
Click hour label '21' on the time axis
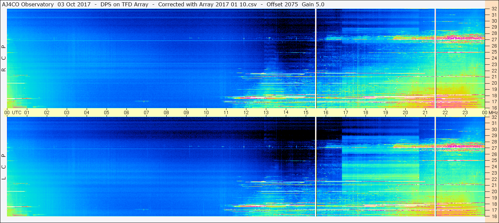[x=425, y=112]
